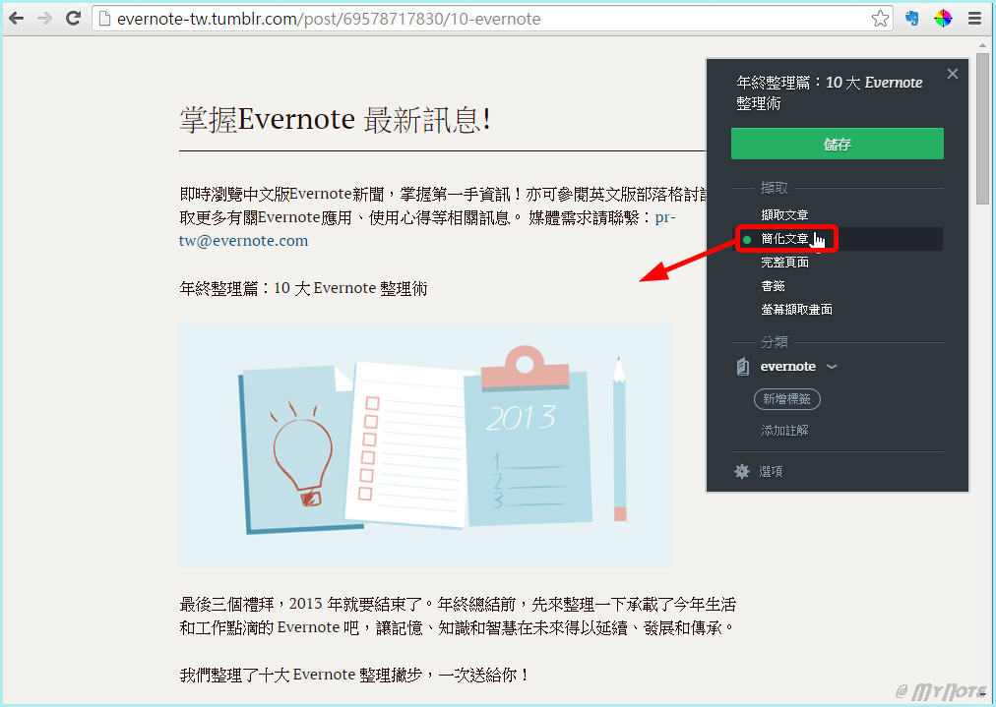Bookmark this page with the star icon
The width and height of the screenshot is (996, 707).
(x=880, y=19)
